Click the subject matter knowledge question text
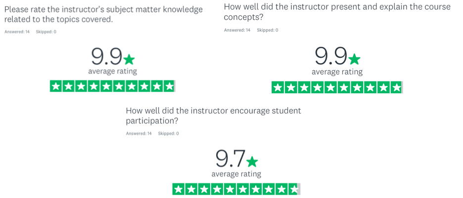Image resolution: width=463 pixels, height=198 pixels. pyautogui.click(x=104, y=14)
